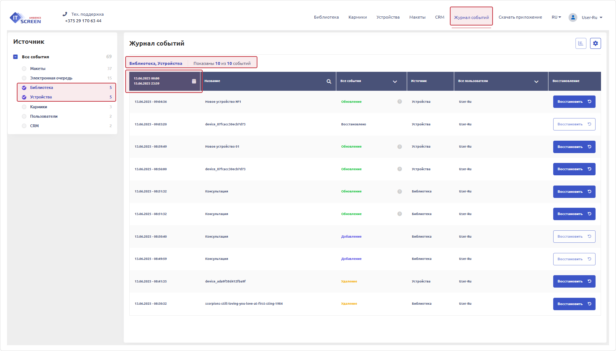The image size is (616, 351).
Task: Expand the Все пользователи dropdown
Action: tap(536, 81)
